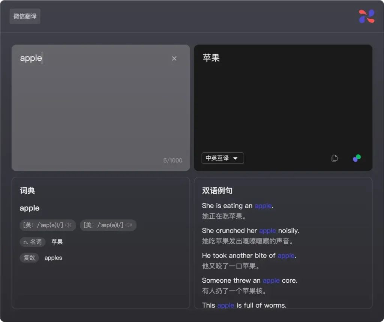Click the 微信翻译 button
This screenshot has height=322, width=384.
[x=25, y=16]
